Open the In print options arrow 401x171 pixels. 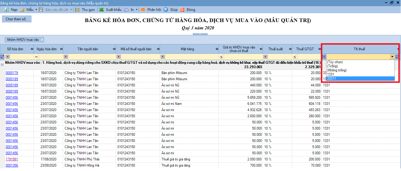(x=137, y=10)
